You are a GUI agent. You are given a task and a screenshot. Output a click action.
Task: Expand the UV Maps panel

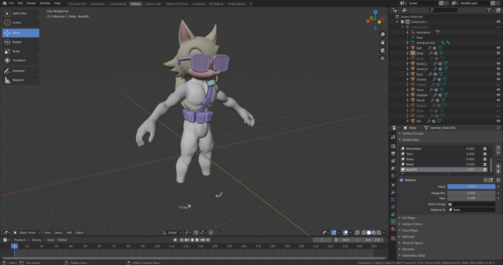409,218
